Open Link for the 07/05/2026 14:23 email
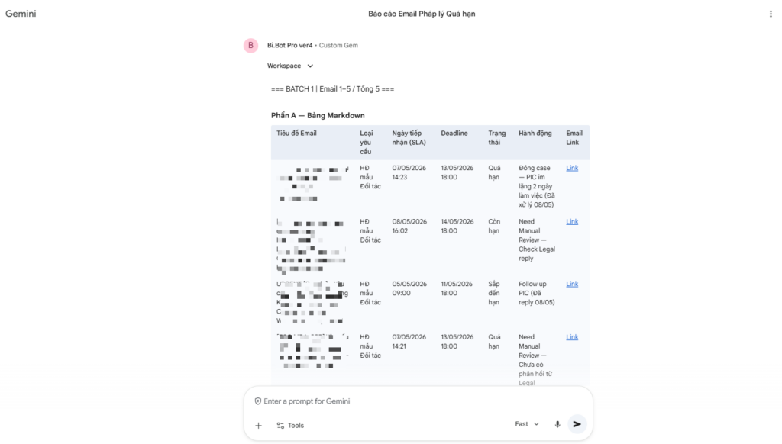 coord(572,168)
